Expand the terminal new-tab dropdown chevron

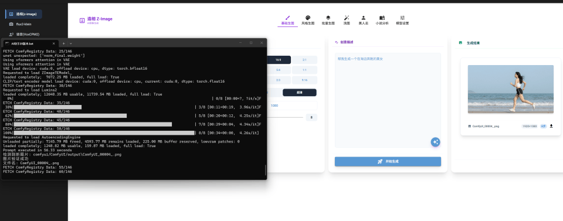(x=71, y=43)
